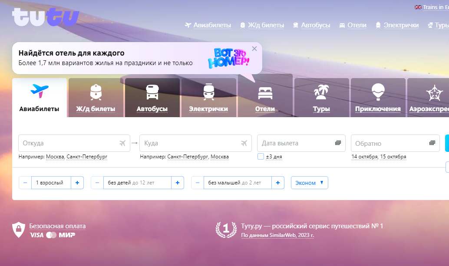Switch to the Автобусы bus tab
The width and height of the screenshot is (449, 266).
152,98
